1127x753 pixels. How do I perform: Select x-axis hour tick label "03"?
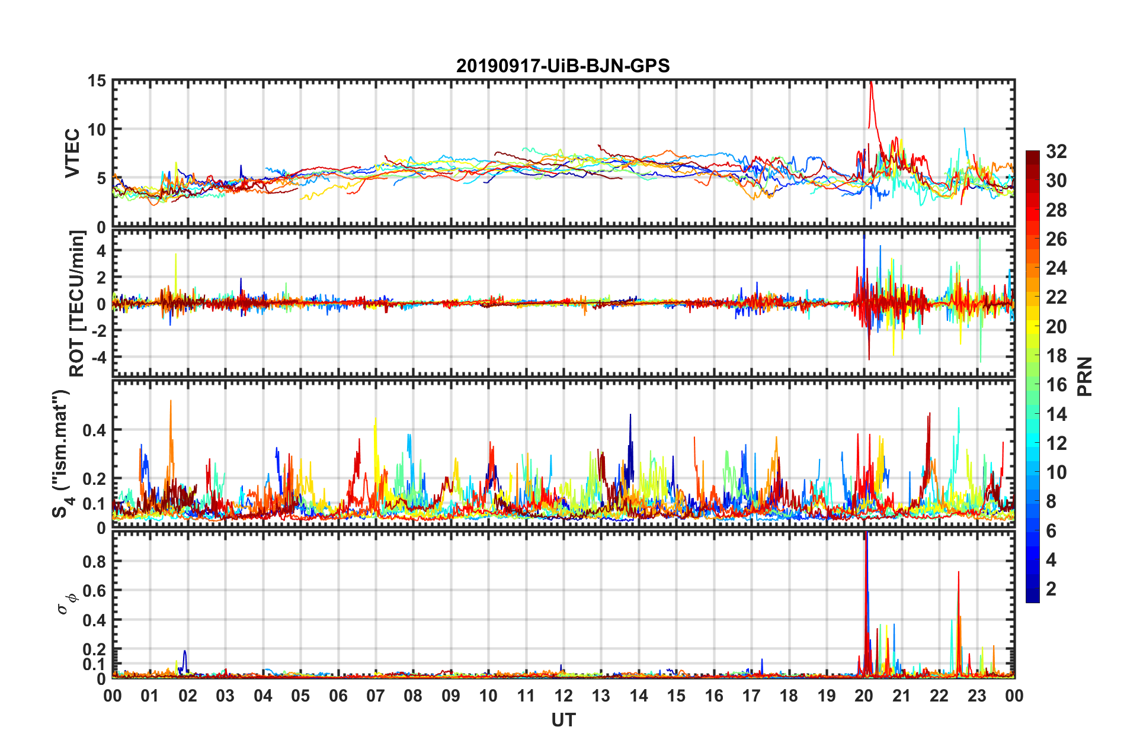[x=225, y=696]
